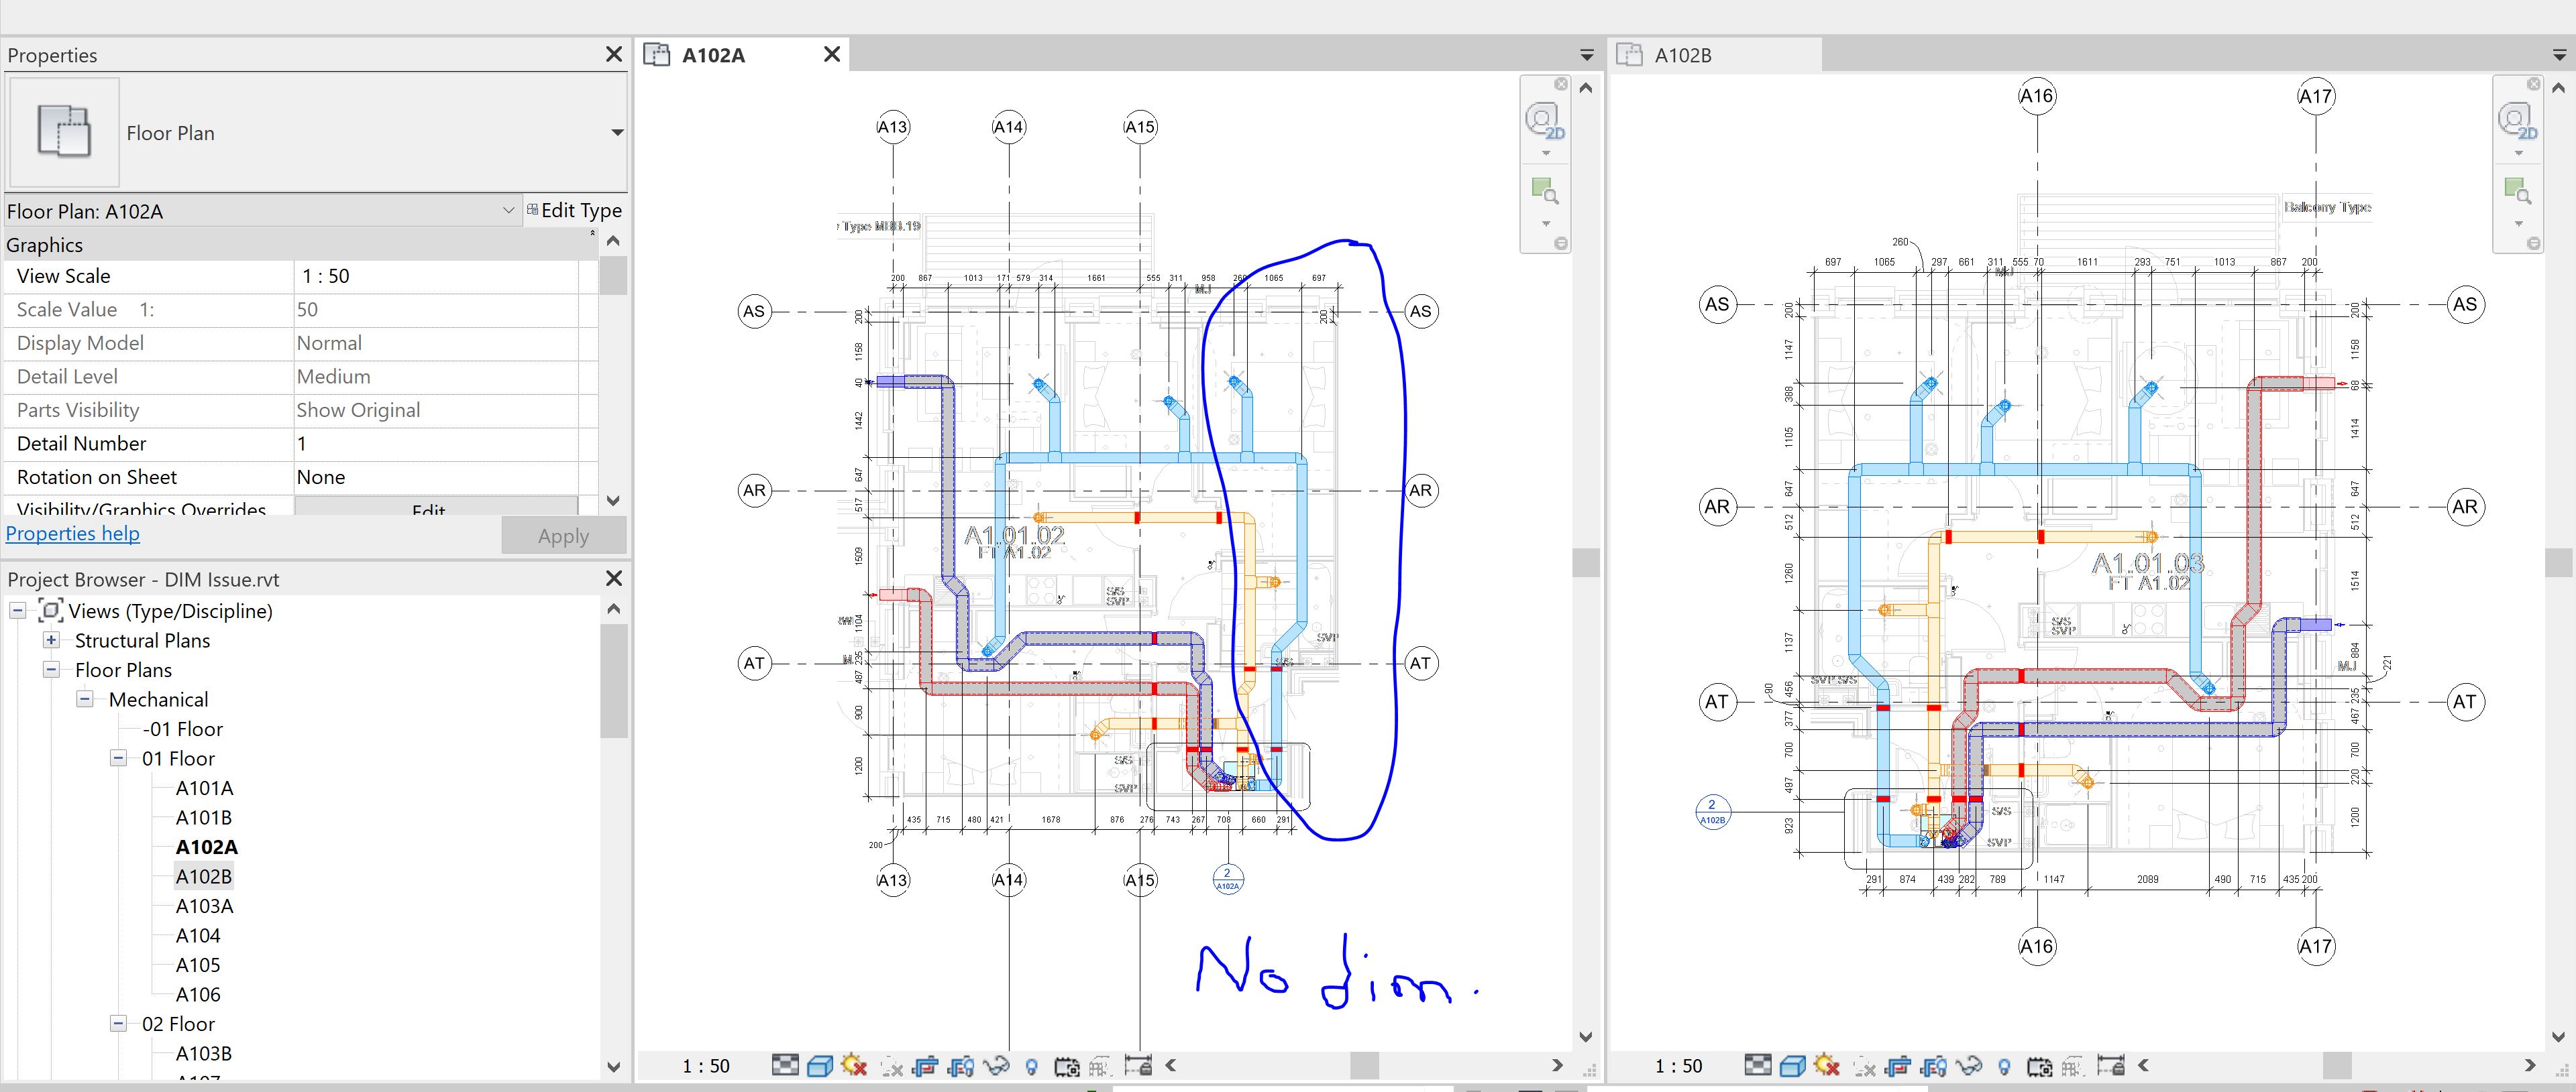Open the view options chevron beside A102A tab
Screen dimensions: 2576x1092
[x=1586, y=55]
